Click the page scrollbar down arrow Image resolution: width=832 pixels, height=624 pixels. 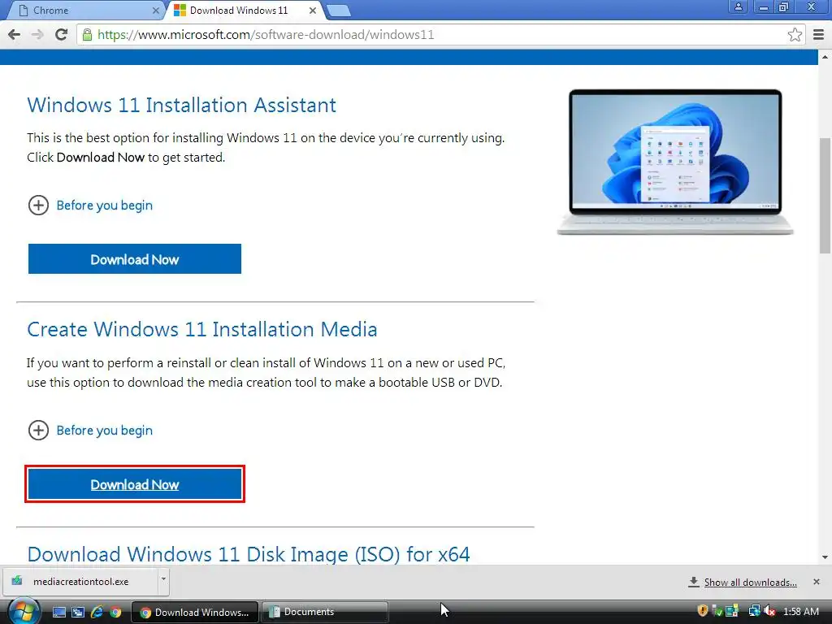(825, 557)
